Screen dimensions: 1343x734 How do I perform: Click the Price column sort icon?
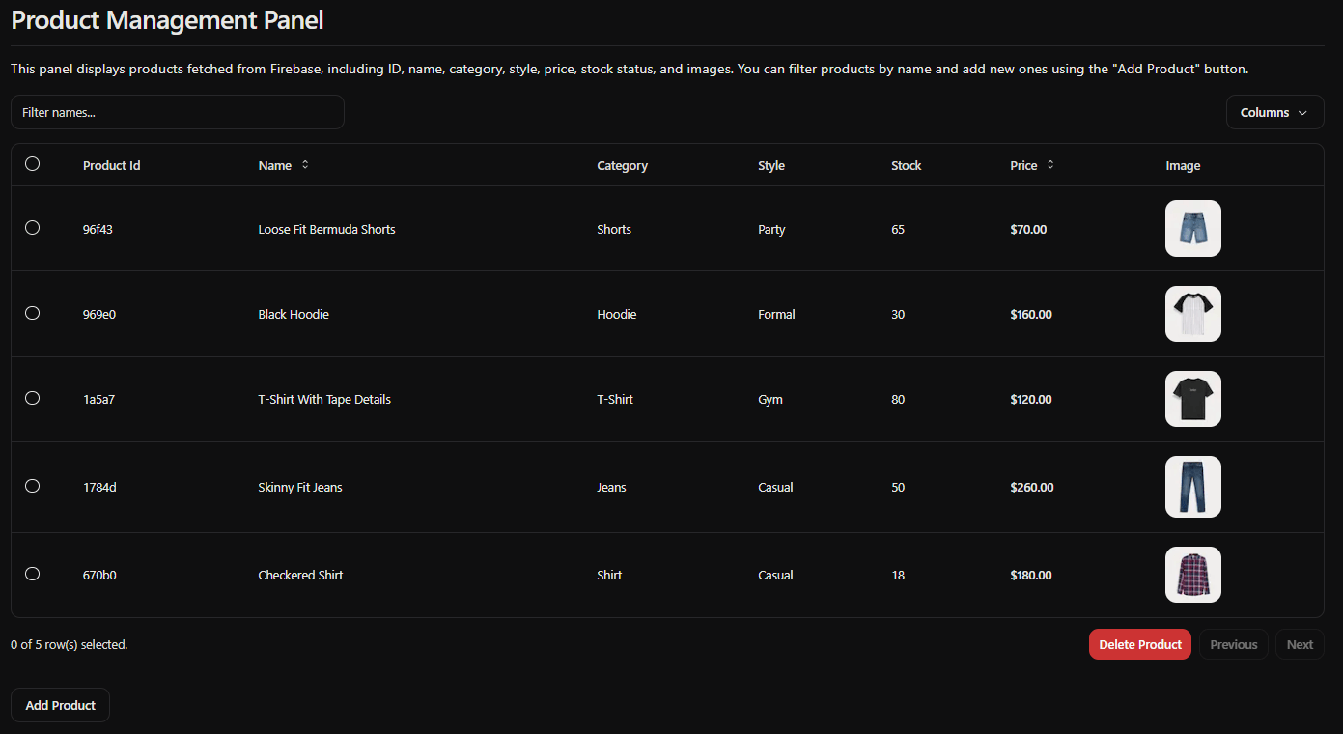[x=1050, y=165]
